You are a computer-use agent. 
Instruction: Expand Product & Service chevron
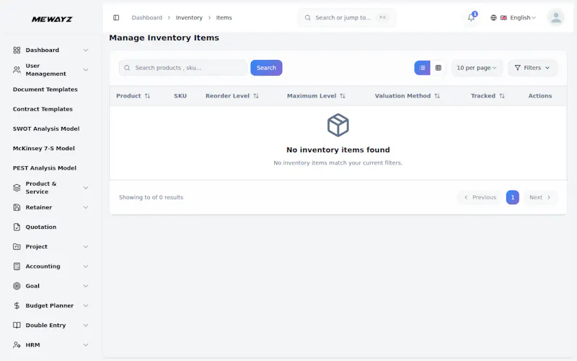click(x=85, y=188)
